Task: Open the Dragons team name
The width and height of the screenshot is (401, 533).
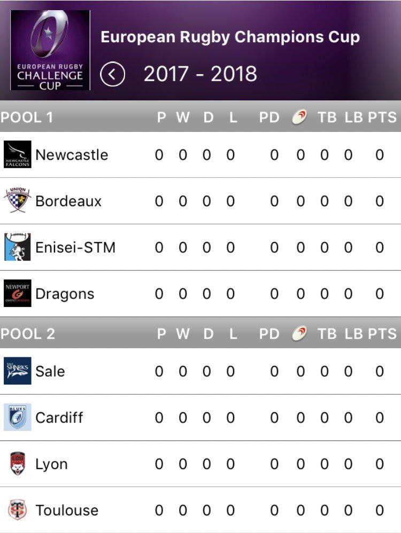Action: pos(65,294)
